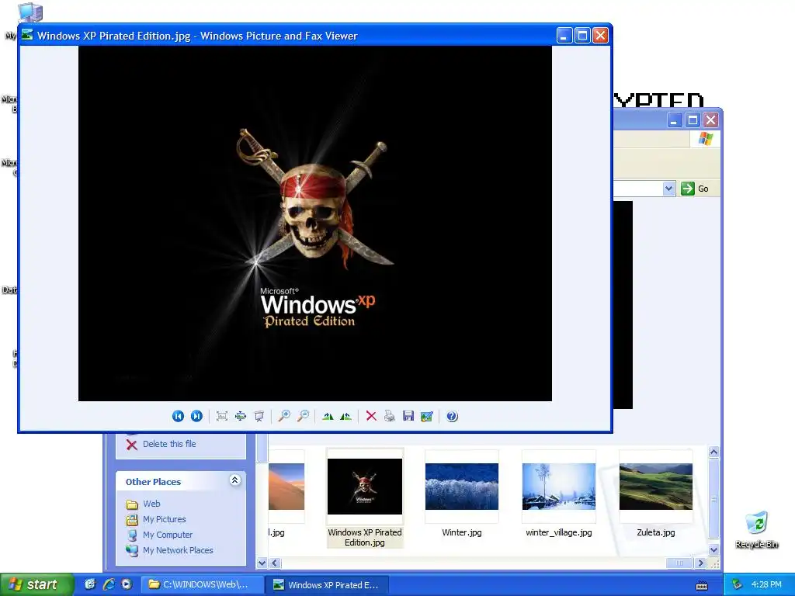Open picture for editing icon
Screen dimensions: 795x596
tap(427, 416)
